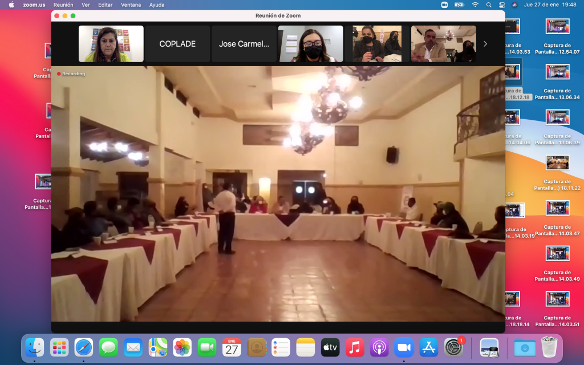This screenshot has height=365, width=584.
Task: Open Mail from the Dock
Action: coord(133,348)
